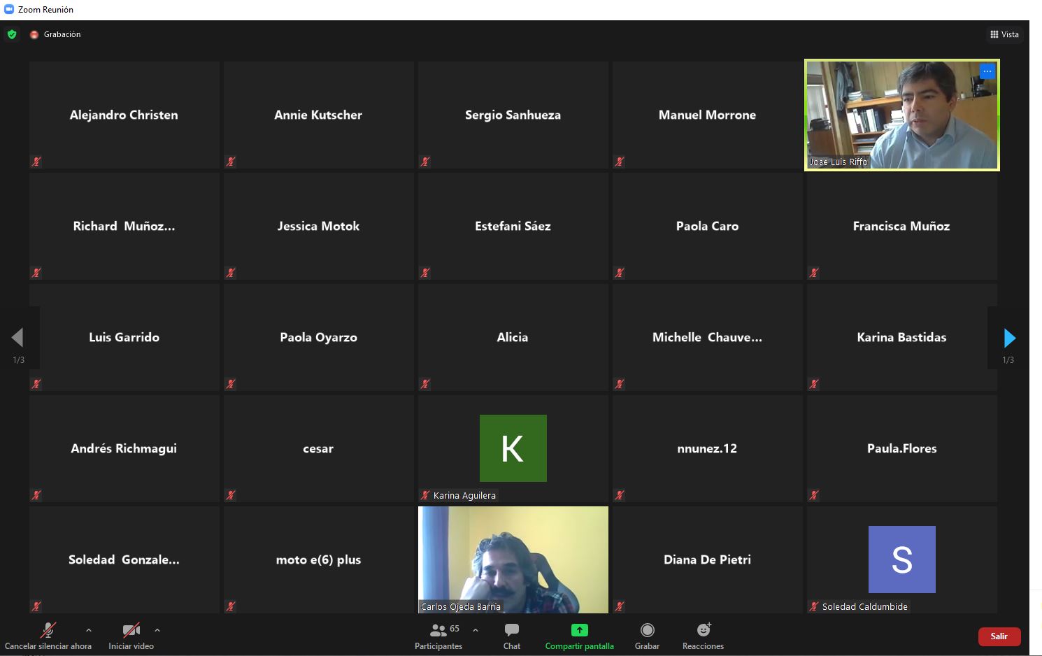
Task: Expand the arrow next to Participantes
Action: 476,630
